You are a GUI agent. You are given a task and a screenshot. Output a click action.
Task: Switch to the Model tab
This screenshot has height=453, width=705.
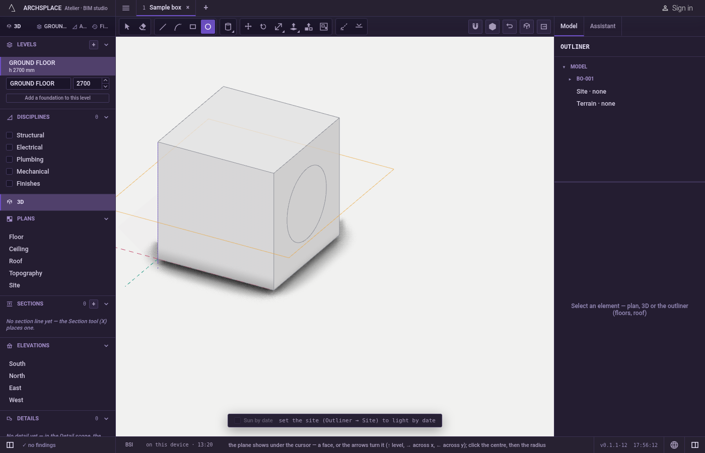pos(569,26)
